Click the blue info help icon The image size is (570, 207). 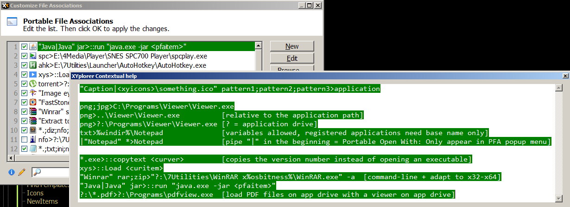pyautogui.click(x=12, y=173)
